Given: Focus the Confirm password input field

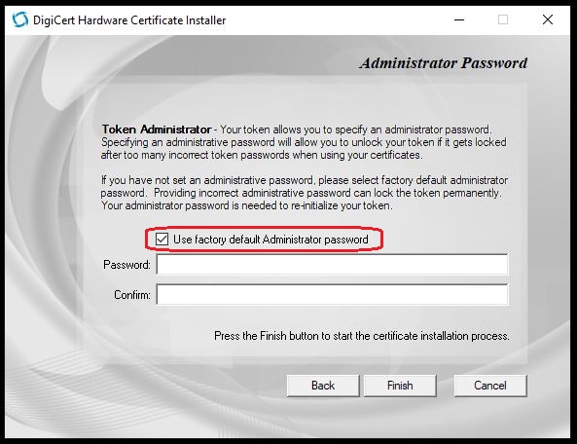Looking at the screenshot, I should click(333, 294).
